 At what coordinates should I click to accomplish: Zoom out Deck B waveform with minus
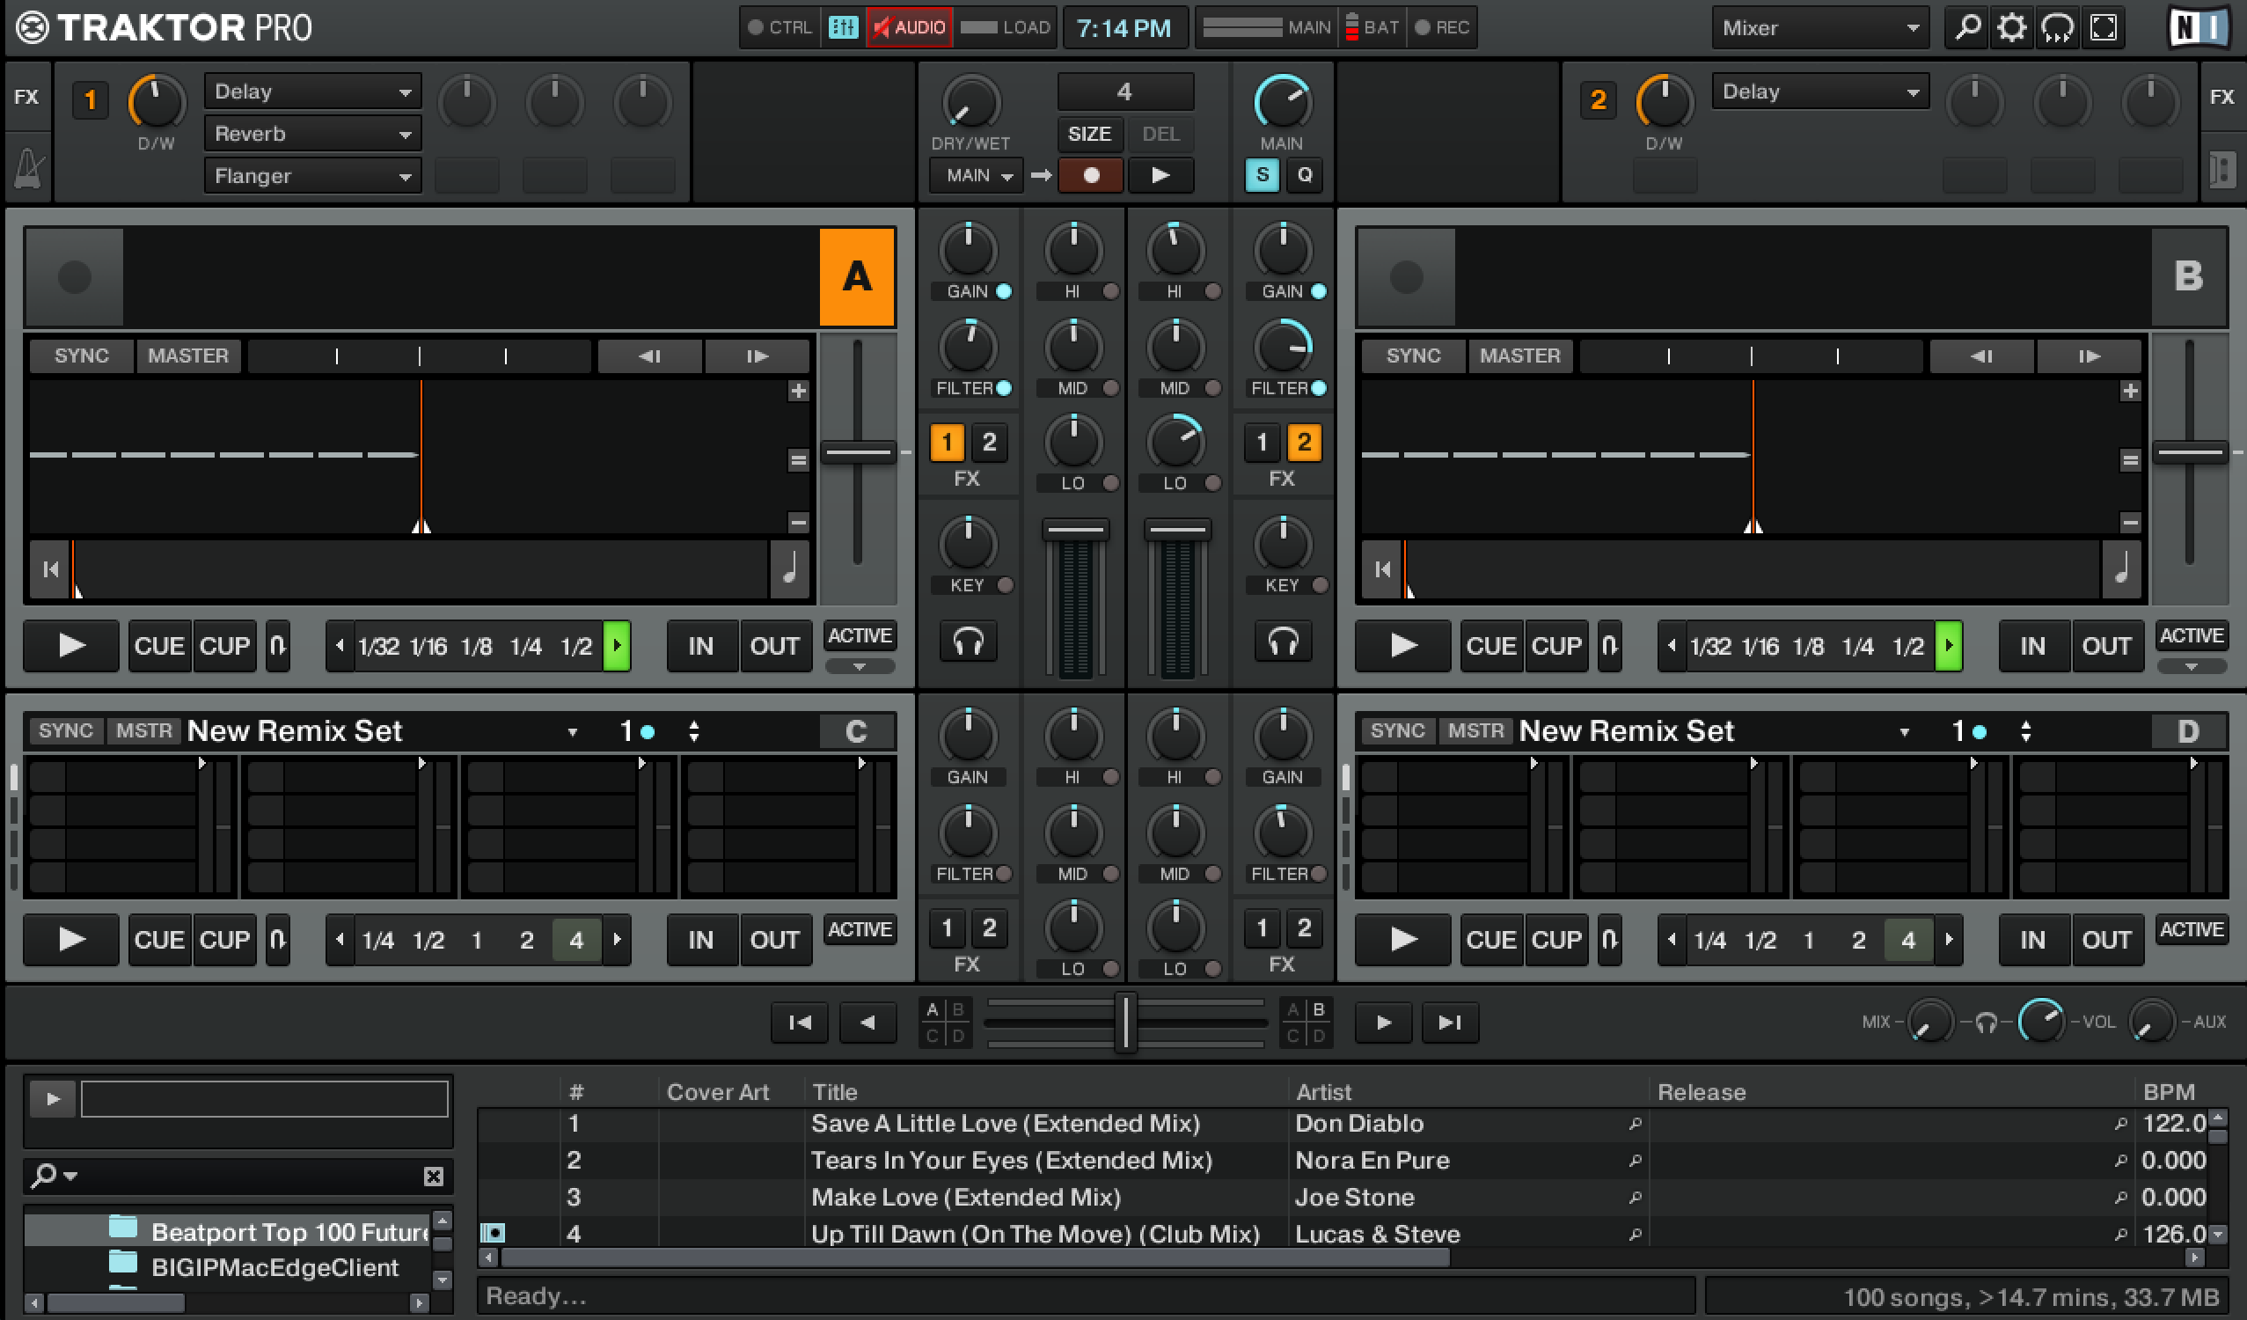(2130, 523)
